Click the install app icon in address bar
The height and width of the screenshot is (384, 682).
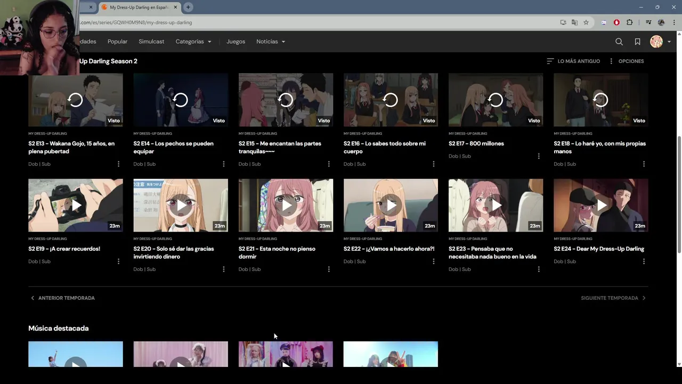(x=563, y=22)
